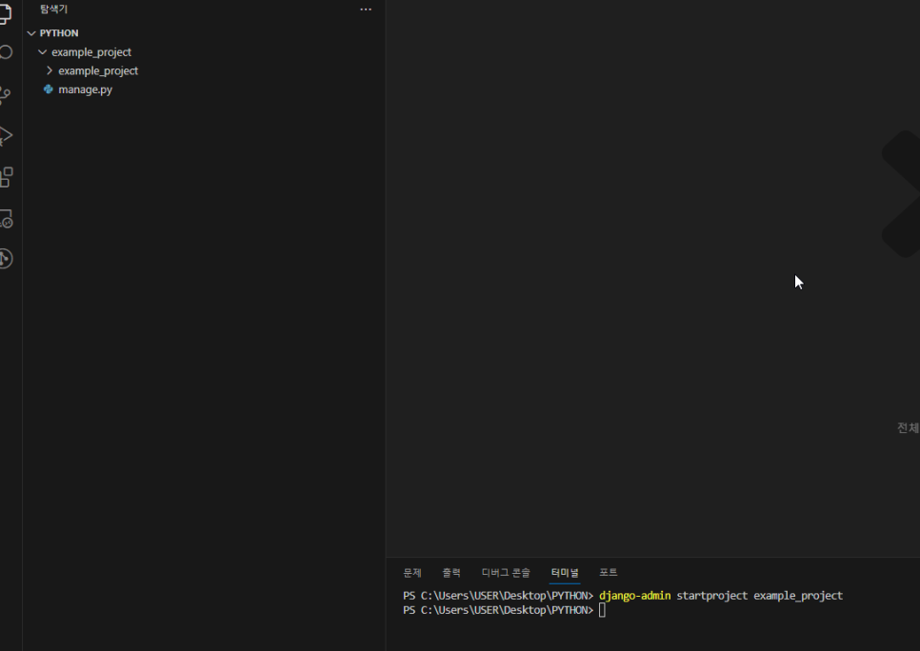Collapse the outer example_project folder chevron
The height and width of the screenshot is (651, 920).
[x=42, y=52]
